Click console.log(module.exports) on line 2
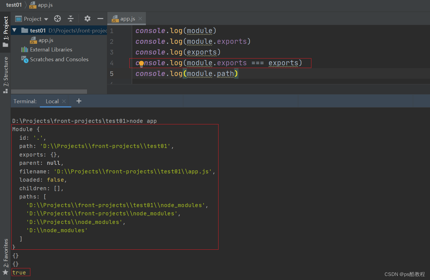This screenshot has height=280, width=430. (193, 41)
